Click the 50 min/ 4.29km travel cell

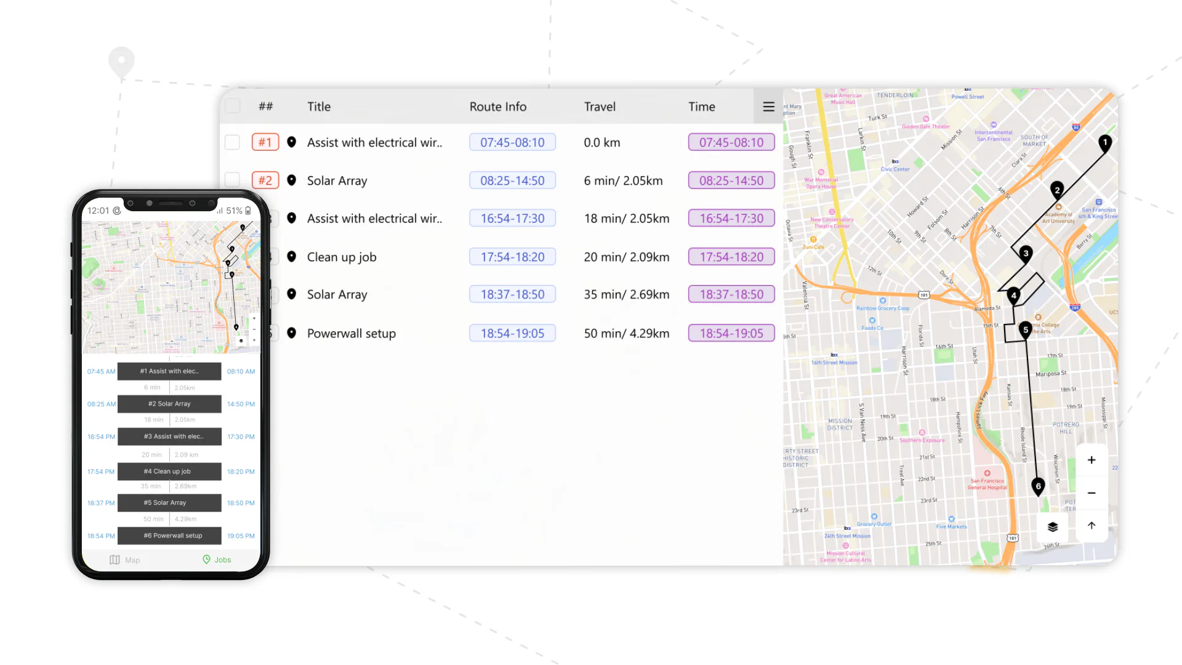[x=627, y=333]
